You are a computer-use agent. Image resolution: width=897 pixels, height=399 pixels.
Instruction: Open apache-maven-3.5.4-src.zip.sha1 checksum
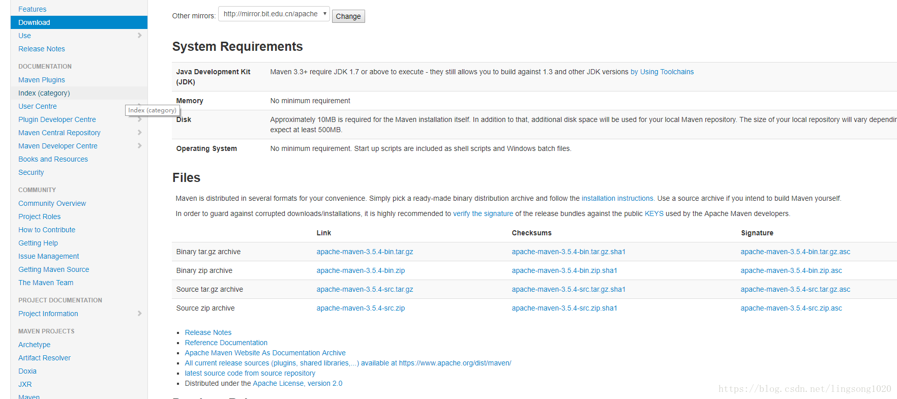point(564,308)
